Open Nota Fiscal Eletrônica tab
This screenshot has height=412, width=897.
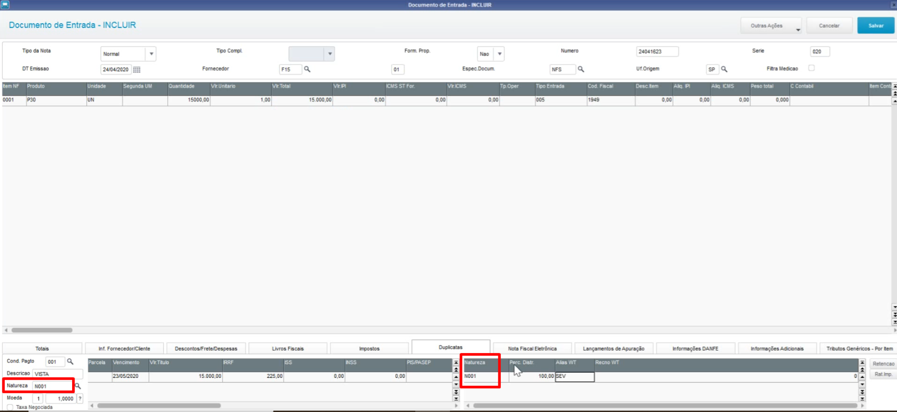(532, 348)
